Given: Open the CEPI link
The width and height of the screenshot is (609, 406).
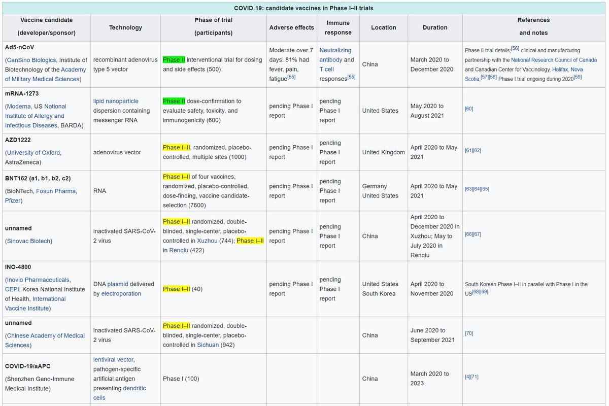Looking at the screenshot, I should click(x=13, y=289).
